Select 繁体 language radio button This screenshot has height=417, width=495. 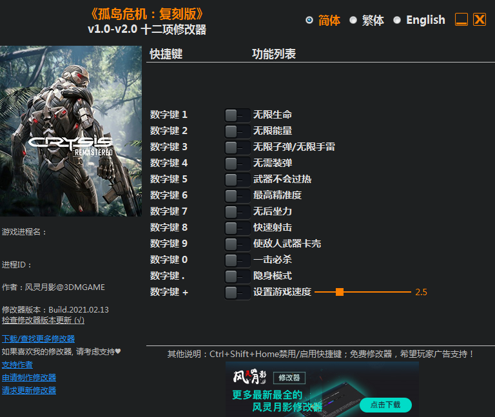point(353,20)
